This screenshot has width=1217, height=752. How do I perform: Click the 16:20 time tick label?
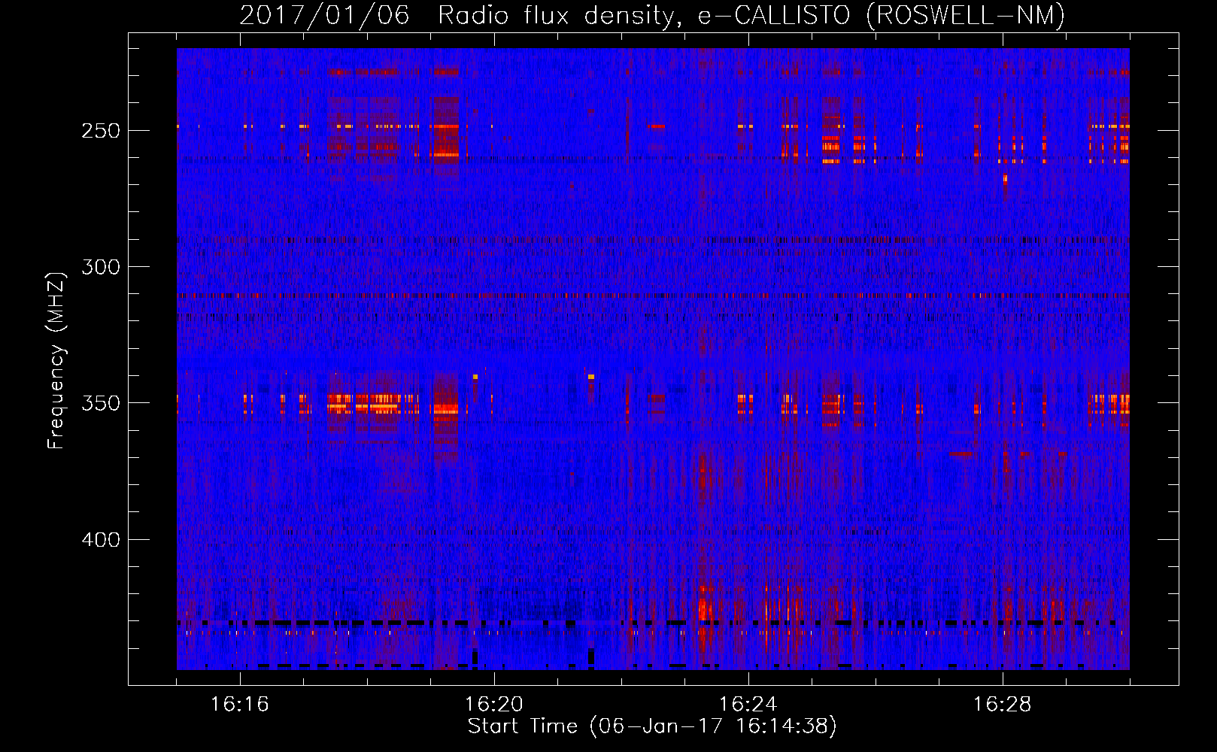tap(494, 705)
